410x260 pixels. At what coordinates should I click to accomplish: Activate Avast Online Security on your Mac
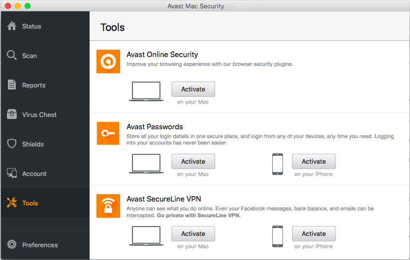coord(193,89)
